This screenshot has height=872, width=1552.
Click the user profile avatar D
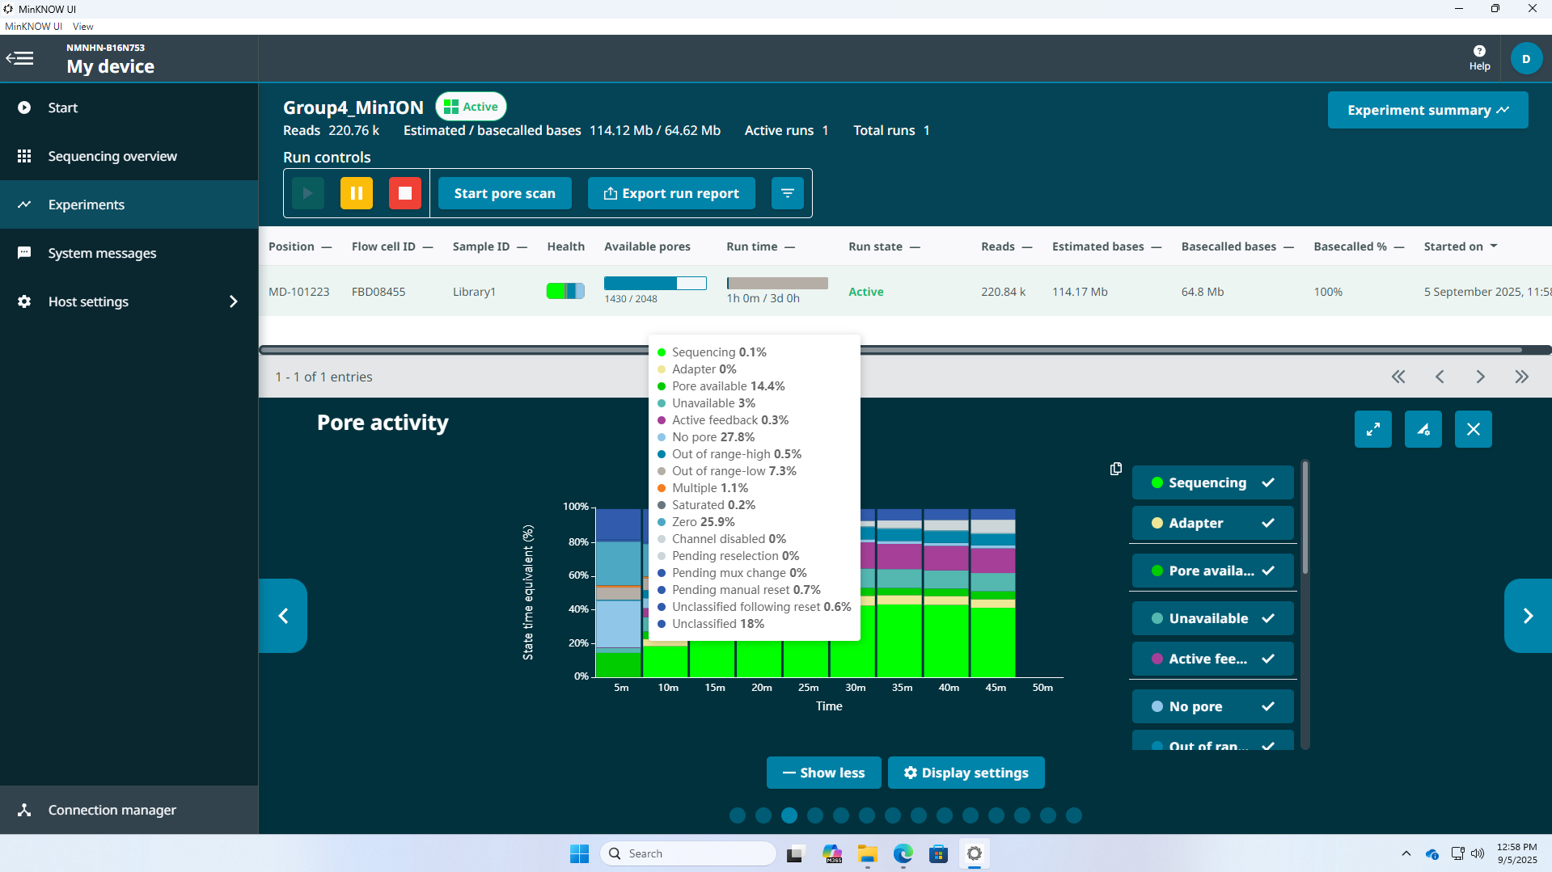pos(1526,58)
